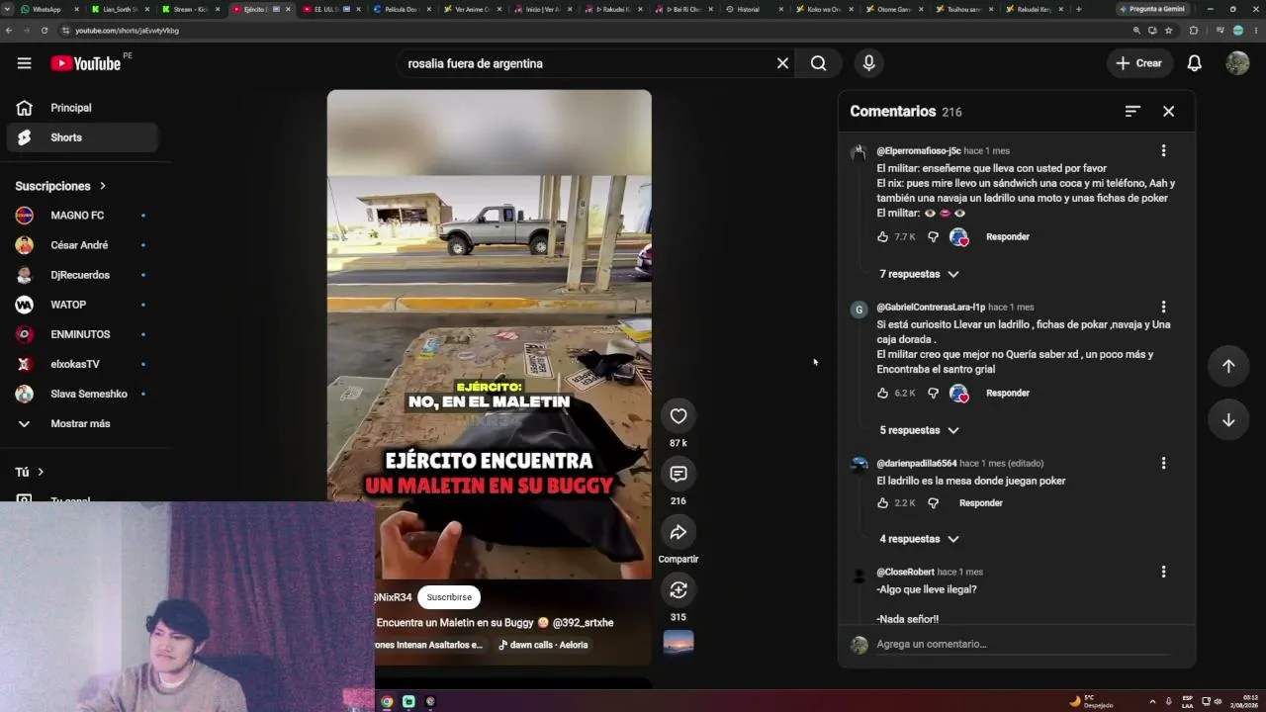This screenshot has height=712, width=1266.
Task: Expand the 7 respuestas thread
Action: (x=919, y=274)
